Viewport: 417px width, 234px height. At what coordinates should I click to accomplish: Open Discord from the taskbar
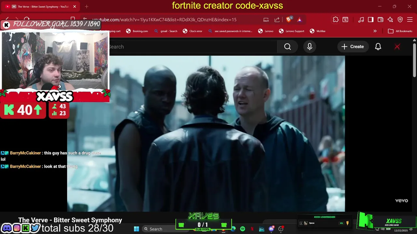click(271, 229)
